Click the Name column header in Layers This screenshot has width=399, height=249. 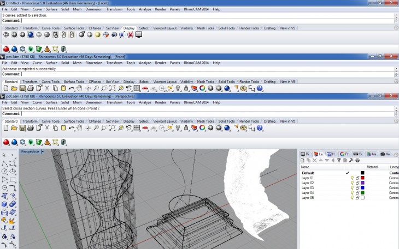[306, 167]
